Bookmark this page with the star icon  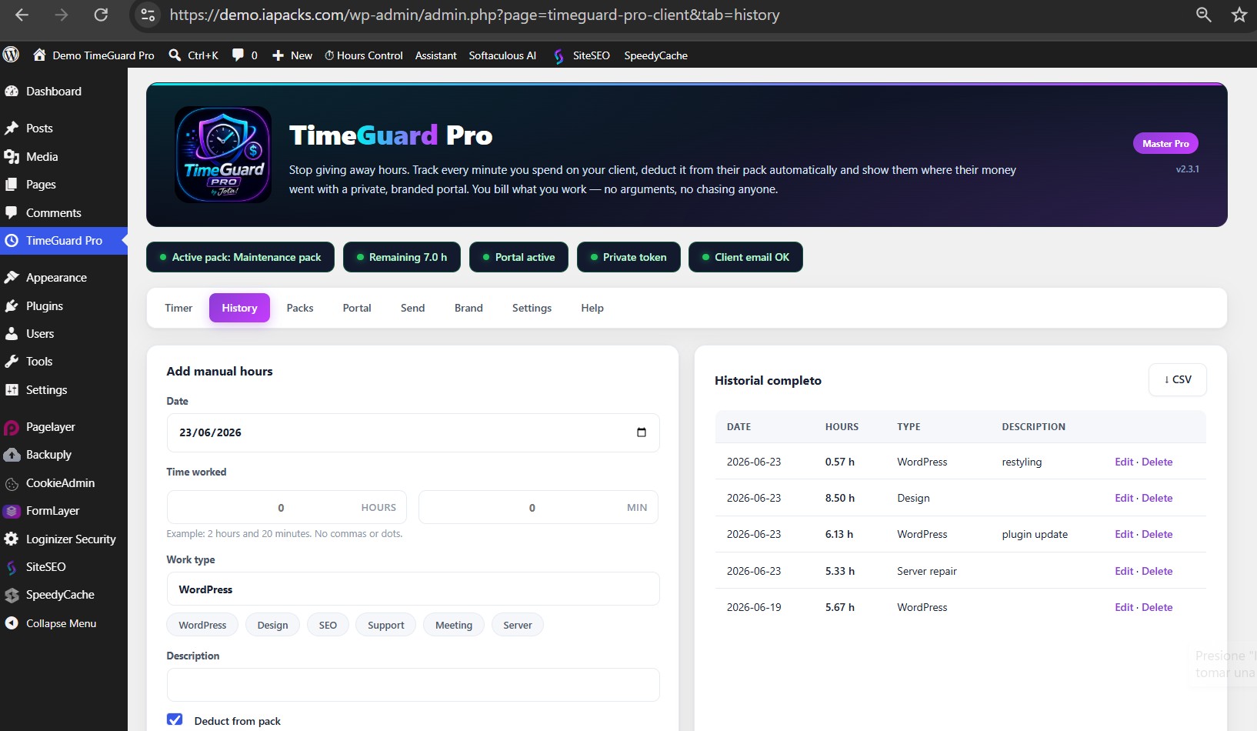pos(1239,15)
